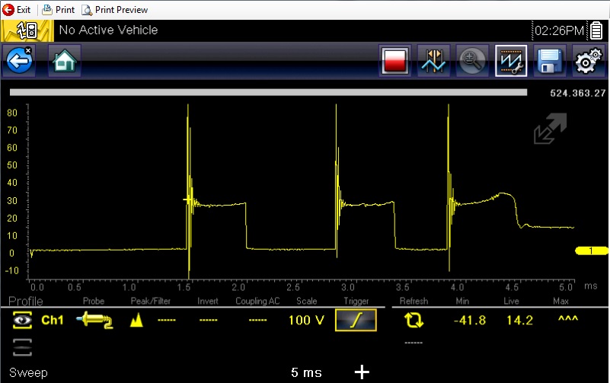
Task: Open the cursors tool icon
Action: point(435,60)
